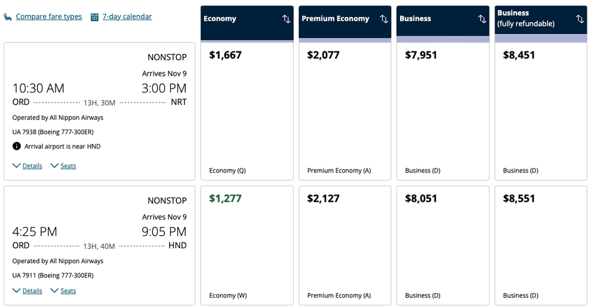Select the Business column header
The image size is (597, 308).
click(x=416, y=19)
